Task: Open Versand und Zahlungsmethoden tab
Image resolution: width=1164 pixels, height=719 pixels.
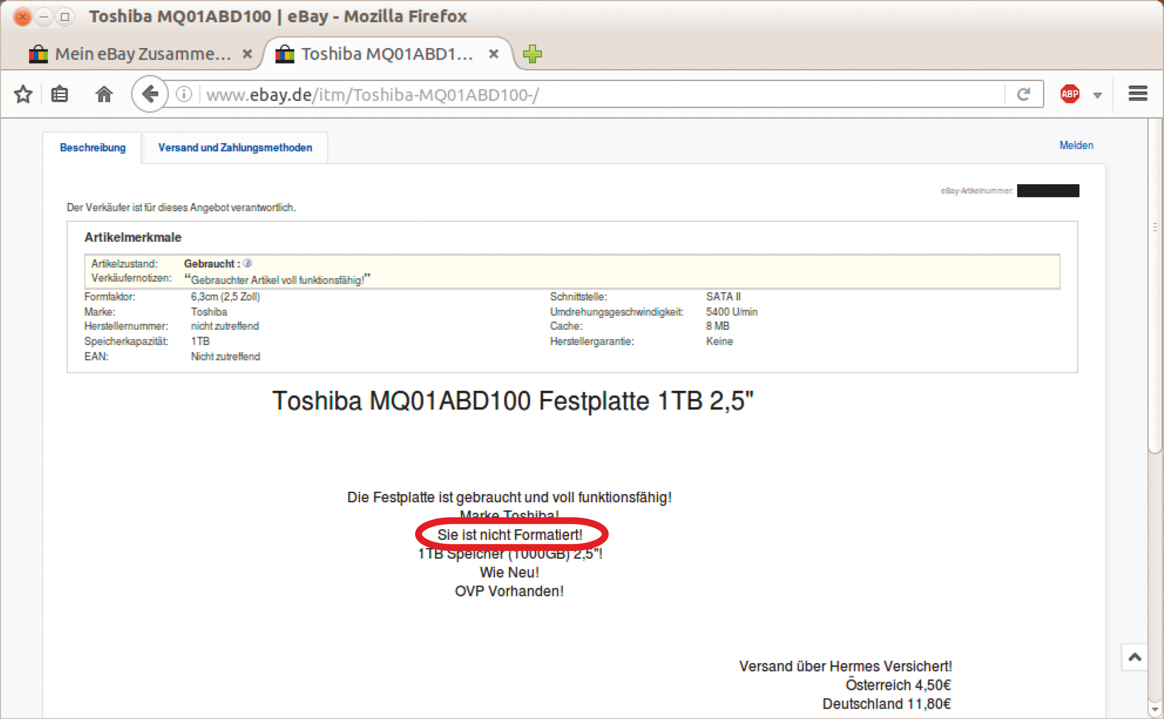Action: [235, 148]
